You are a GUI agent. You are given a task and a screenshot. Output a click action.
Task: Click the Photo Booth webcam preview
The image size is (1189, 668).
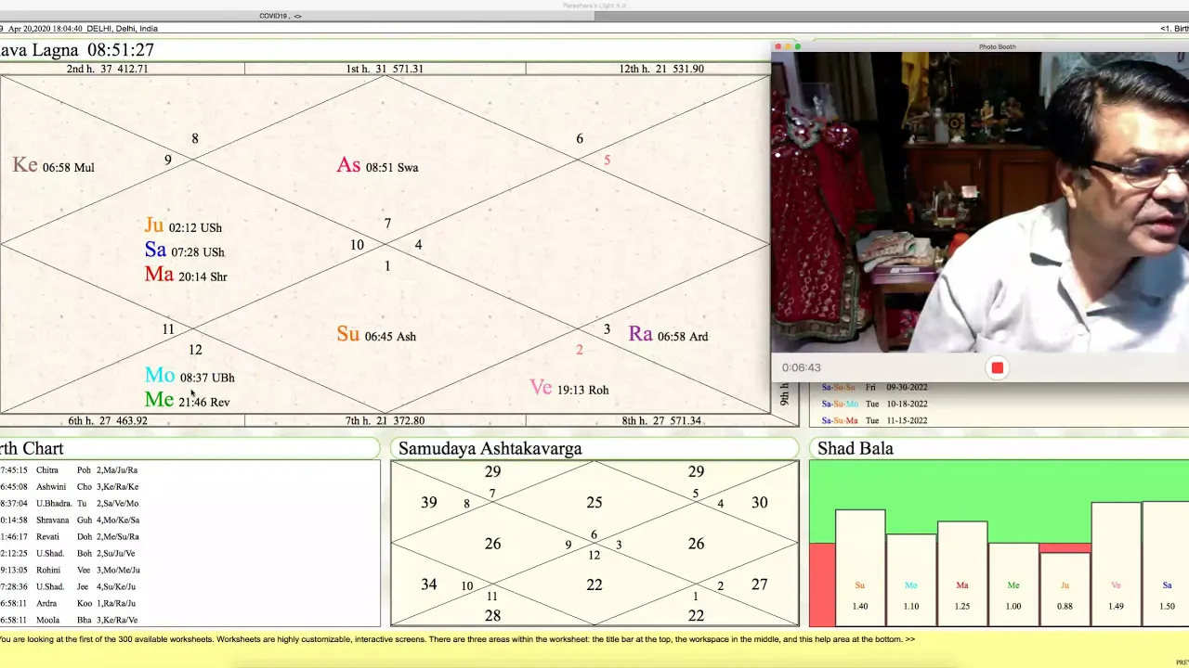coord(980,202)
